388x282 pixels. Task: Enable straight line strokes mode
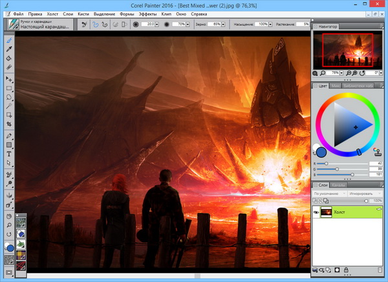(x=105, y=25)
